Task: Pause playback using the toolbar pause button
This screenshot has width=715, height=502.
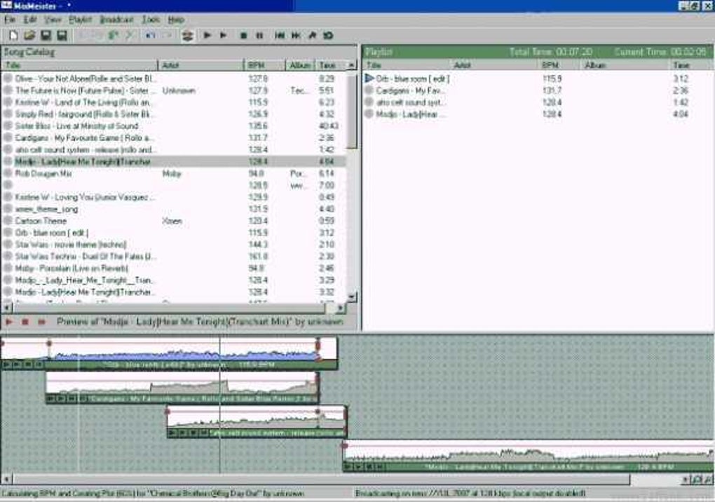Action: click(x=259, y=36)
